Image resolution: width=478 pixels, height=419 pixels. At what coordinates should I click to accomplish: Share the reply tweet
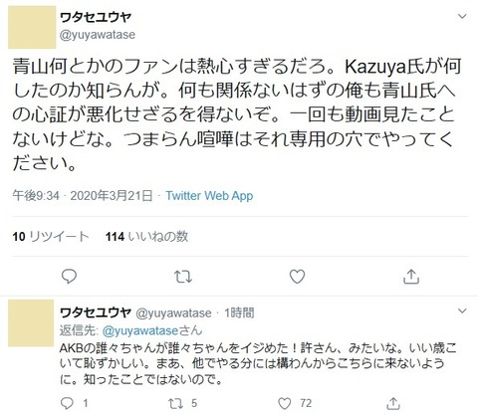point(393,403)
